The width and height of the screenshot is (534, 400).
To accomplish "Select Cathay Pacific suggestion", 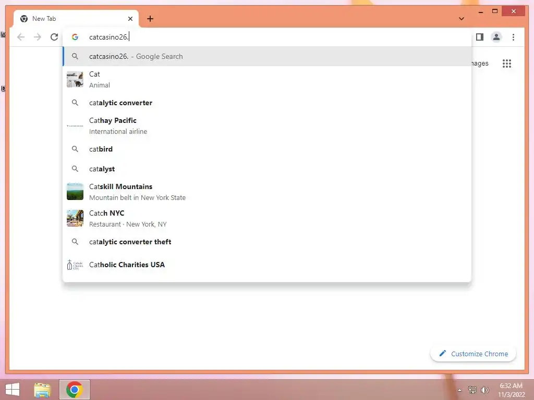I will pos(267,126).
